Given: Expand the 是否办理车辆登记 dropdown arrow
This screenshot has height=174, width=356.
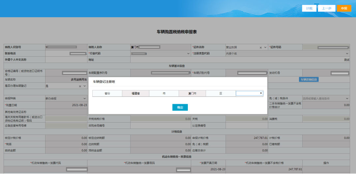Looking at the screenshot, I should click(84, 86).
